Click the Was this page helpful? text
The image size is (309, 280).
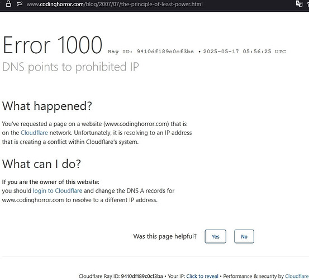click(165, 236)
